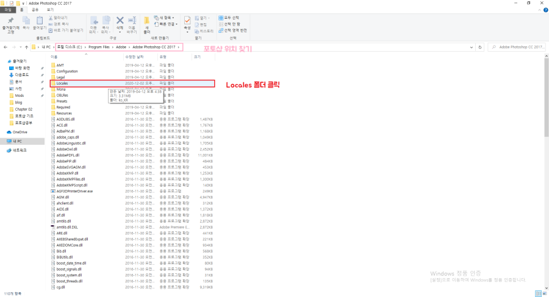Click 로컬 디스크 (C:) breadcrumb
The image size is (549, 297).
70,47
